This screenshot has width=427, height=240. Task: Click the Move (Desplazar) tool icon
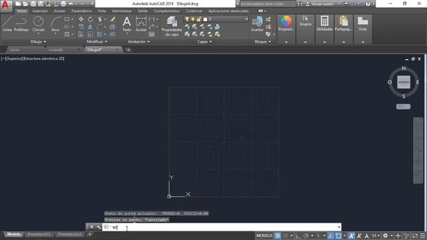[81, 19]
